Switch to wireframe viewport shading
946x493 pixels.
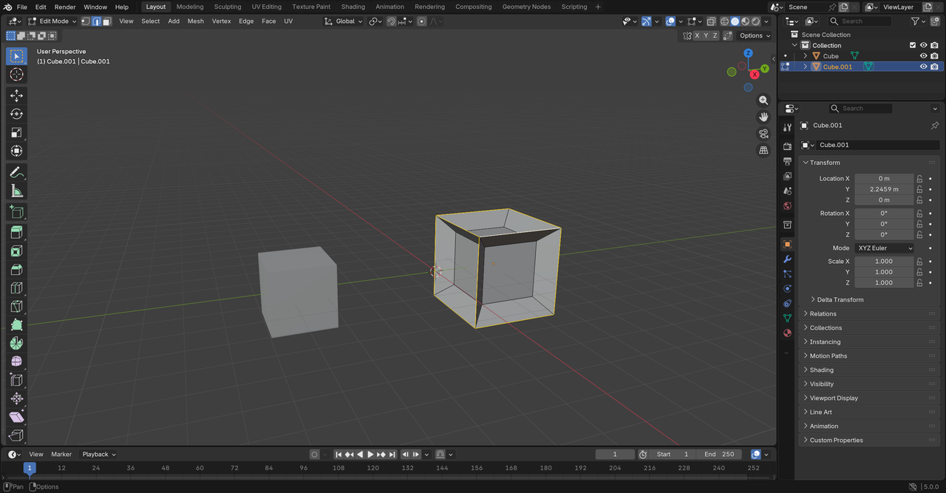(724, 21)
